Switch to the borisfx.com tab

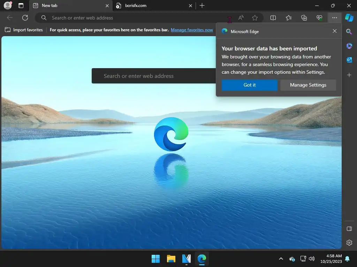[x=154, y=6]
